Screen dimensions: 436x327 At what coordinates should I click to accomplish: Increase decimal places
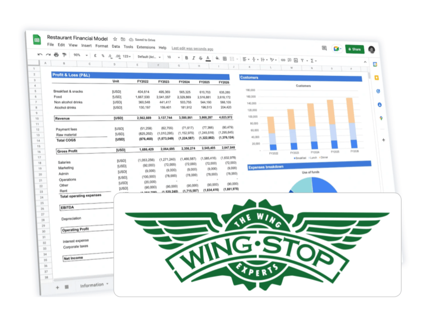click(x=118, y=56)
